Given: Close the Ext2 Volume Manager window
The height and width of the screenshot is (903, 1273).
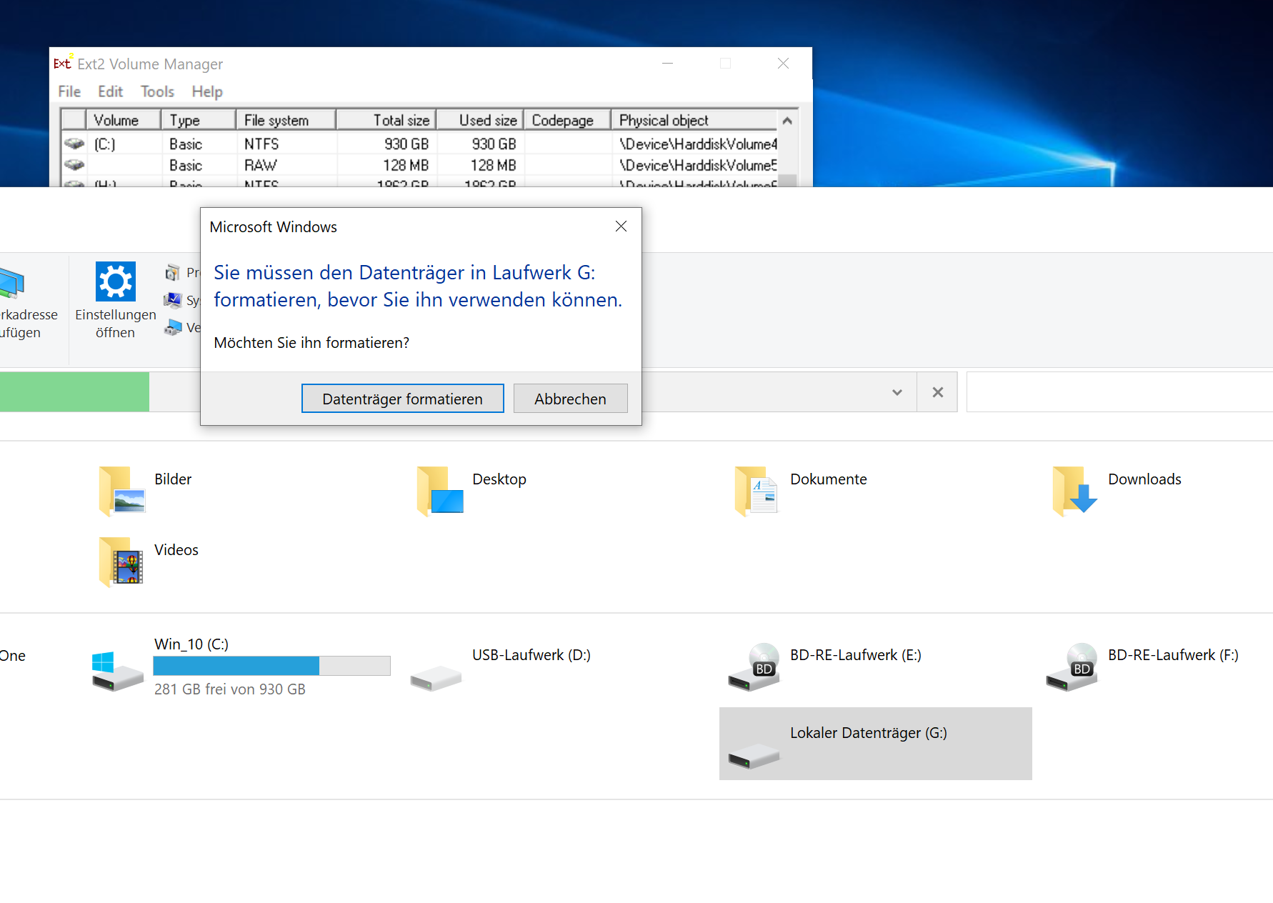Looking at the screenshot, I should click(x=783, y=64).
